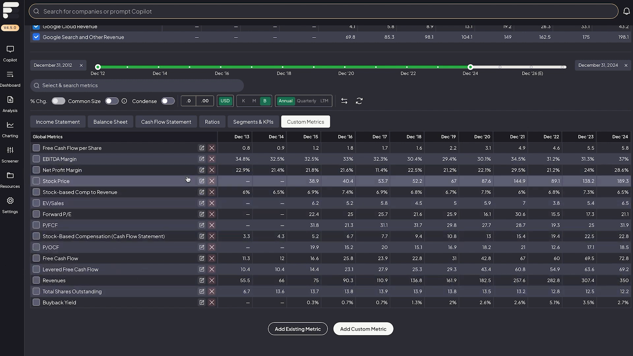This screenshot has height=356, width=633.
Task: Open the Copilot sidebar icon
Action: click(10, 49)
